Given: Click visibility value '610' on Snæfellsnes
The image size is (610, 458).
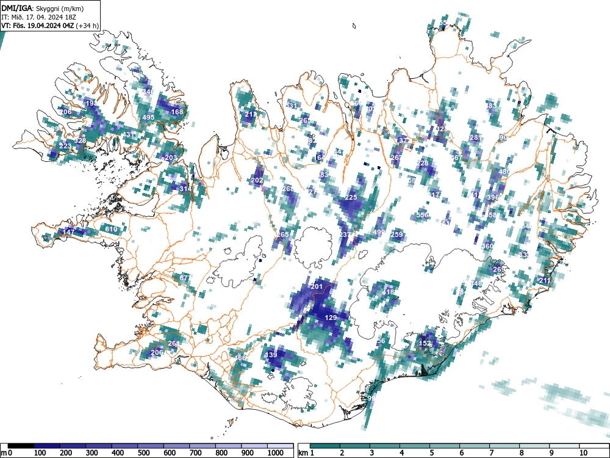Looking at the screenshot, I should (x=111, y=229).
